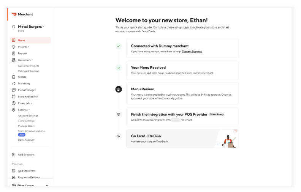The height and width of the screenshot is (192, 301).
Task: Select the Marketing megaphone icon
Action: pyautogui.click(x=14, y=83)
